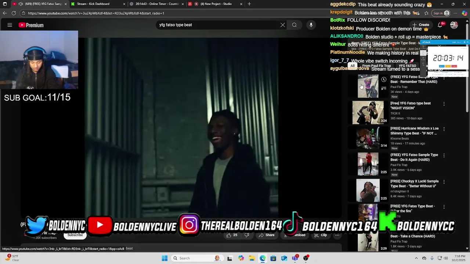Select the YFG FATSO filter chip

click(407, 66)
